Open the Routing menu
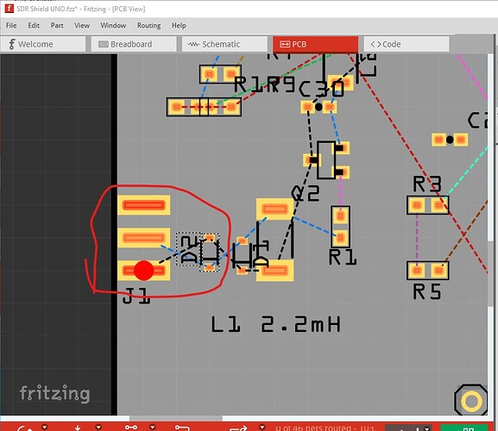The width and height of the screenshot is (498, 431). [x=148, y=25]
